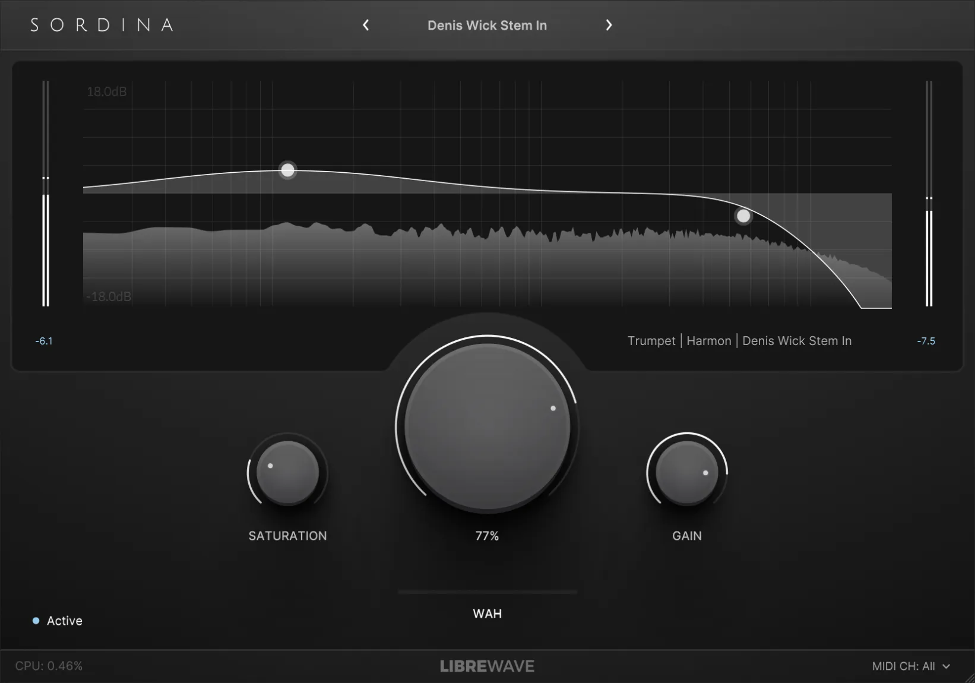Click the output level value -7.5
The width and height of the screenshot is (975, 683).
(926, 341)
